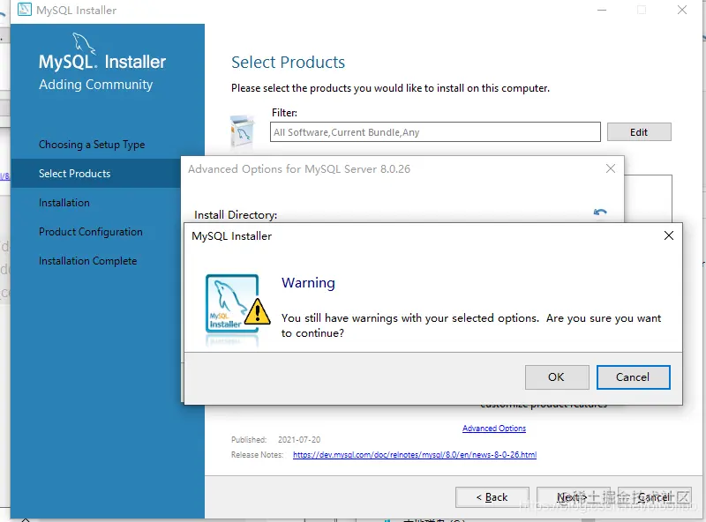Screen dimensions: 706x522
Task: Open the release notes URL link
Action: click(x=415, y=454)
